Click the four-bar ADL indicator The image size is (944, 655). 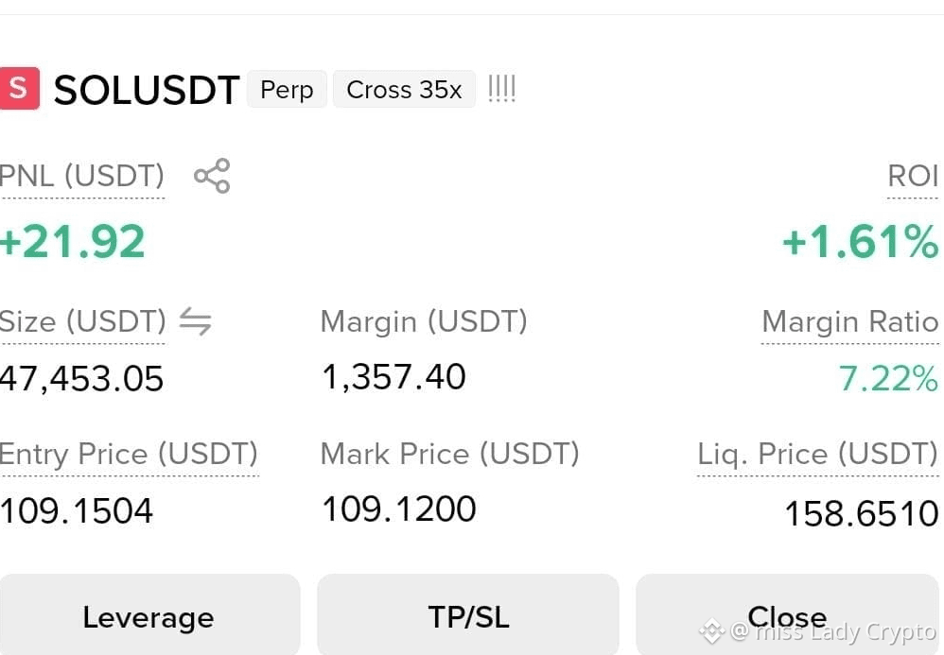501,89
